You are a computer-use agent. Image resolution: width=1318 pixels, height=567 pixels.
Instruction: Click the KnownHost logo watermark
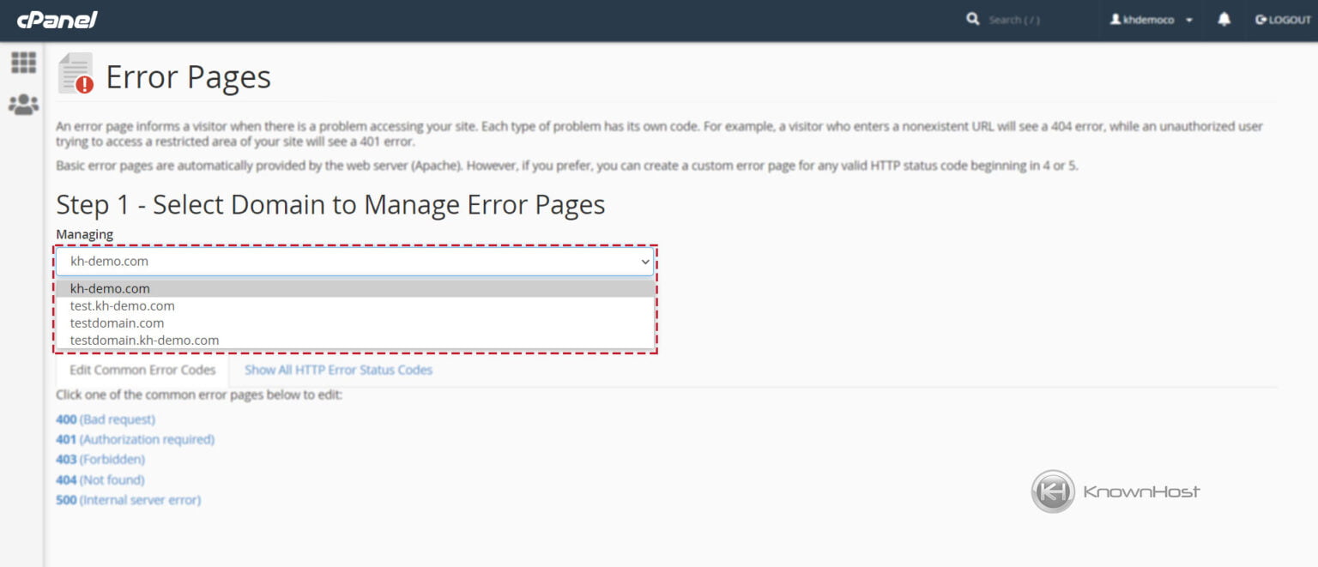click(1114, 491)
